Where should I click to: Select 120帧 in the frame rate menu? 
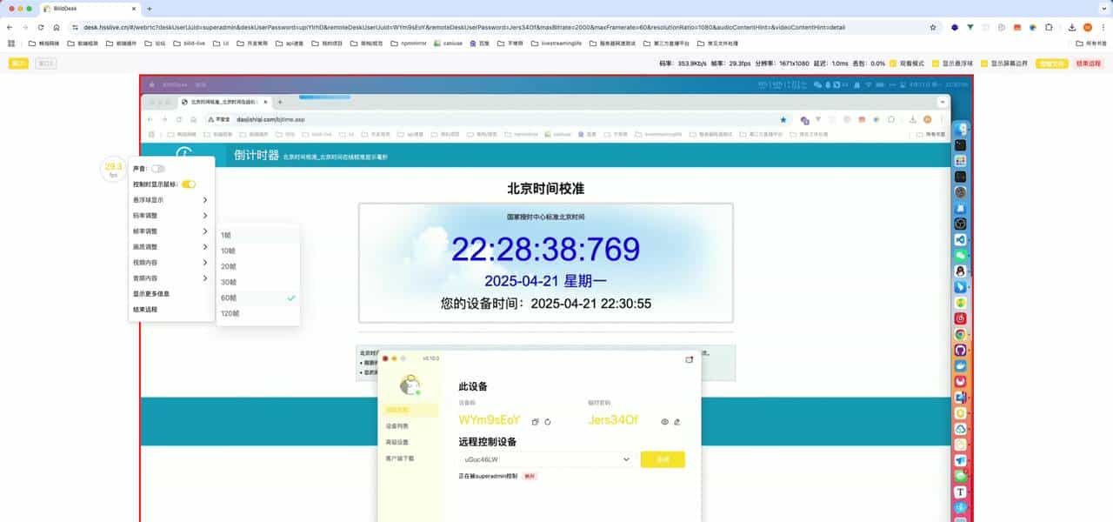[230, 313]
